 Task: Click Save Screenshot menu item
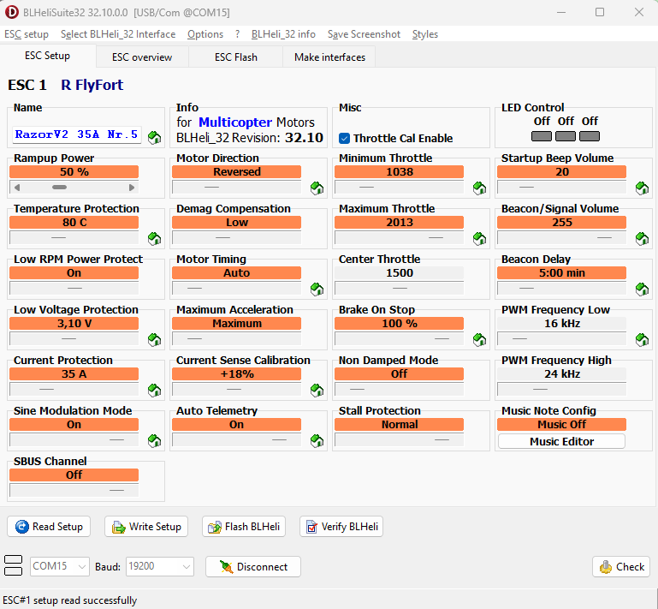[x=364, y=34]
